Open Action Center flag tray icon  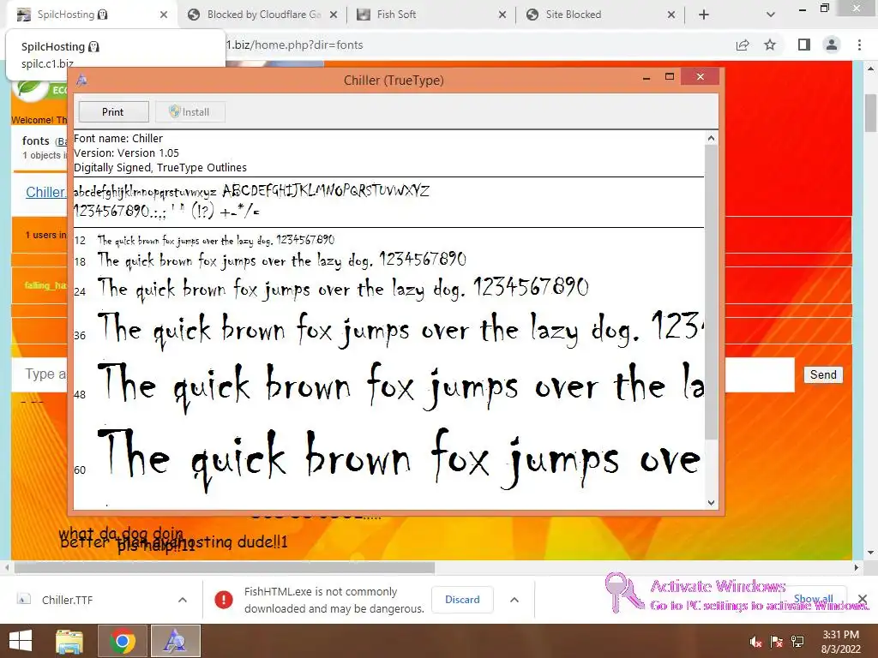[777, 642]
